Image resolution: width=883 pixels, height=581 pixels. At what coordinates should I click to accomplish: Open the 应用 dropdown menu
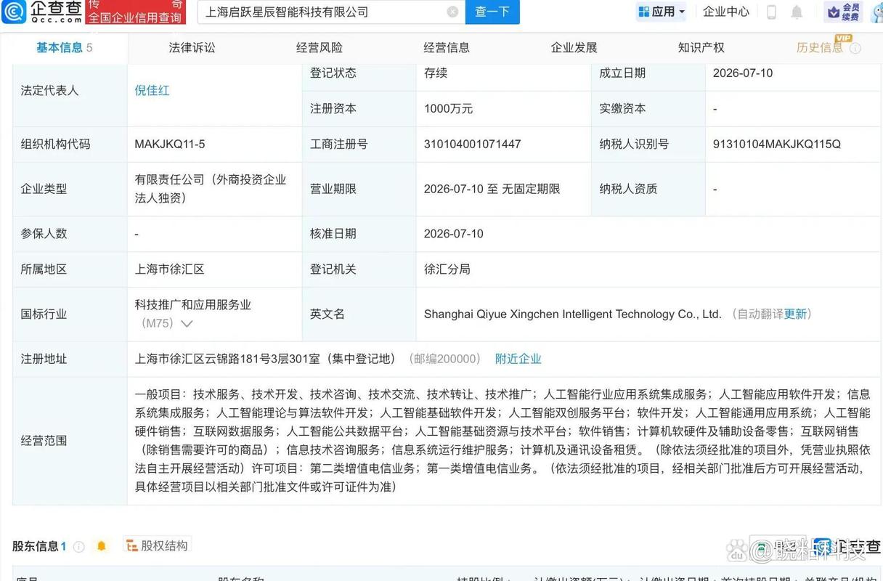(x=661, y=12)
